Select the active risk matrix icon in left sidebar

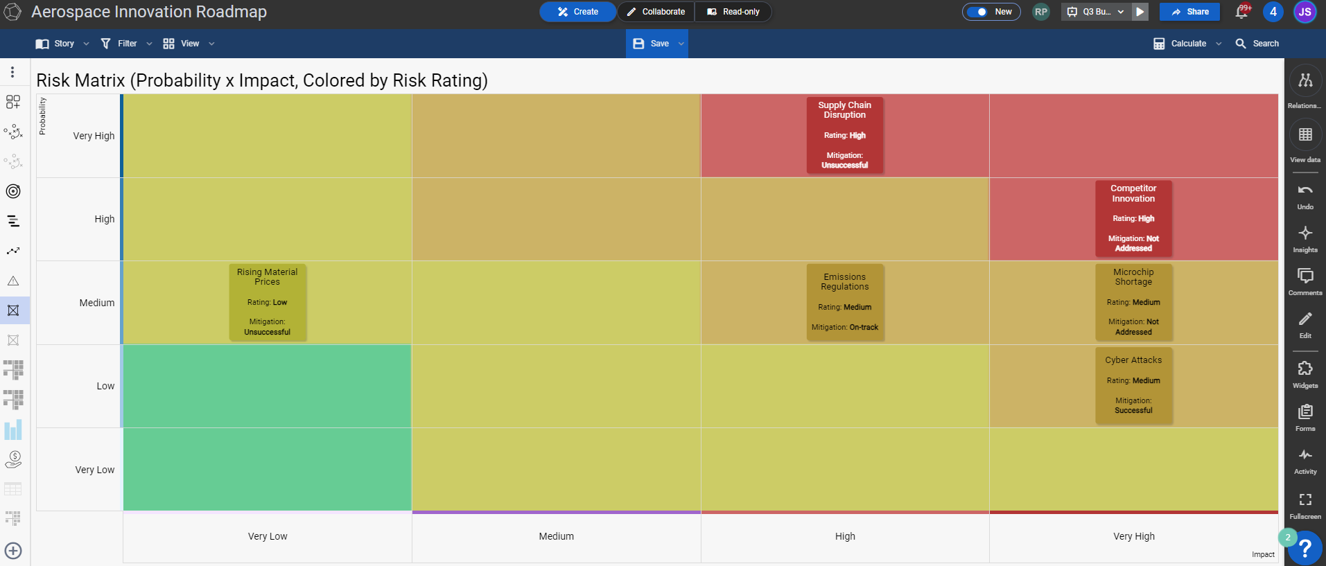point(13,310)
